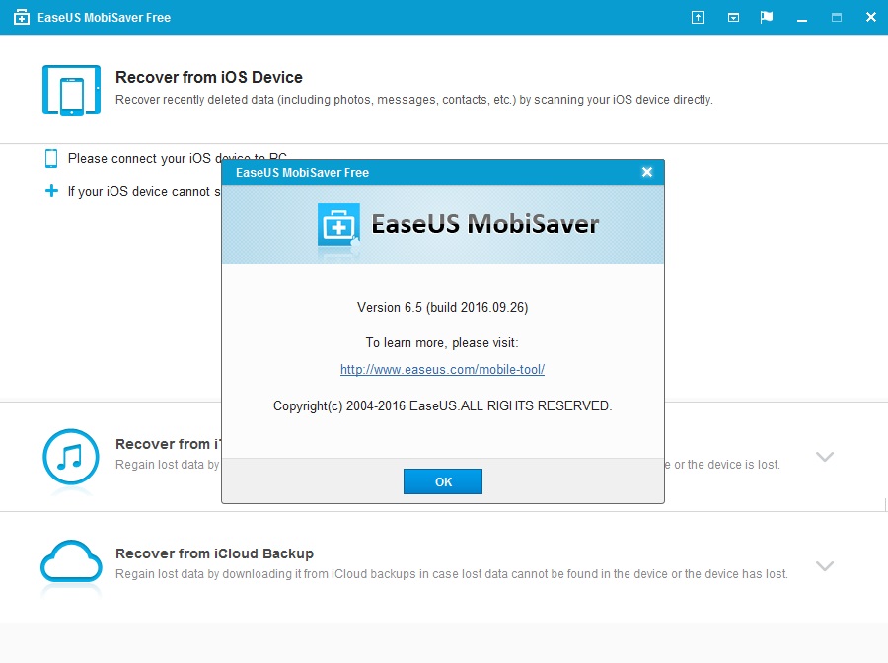Minimize the MobiSaver main window
888x663 pixels.
click(x=802, y=20)
